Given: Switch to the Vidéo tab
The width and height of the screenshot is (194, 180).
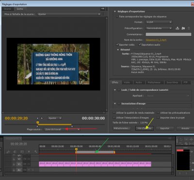Looking at the screenshot, I should [x=127, y=82].
